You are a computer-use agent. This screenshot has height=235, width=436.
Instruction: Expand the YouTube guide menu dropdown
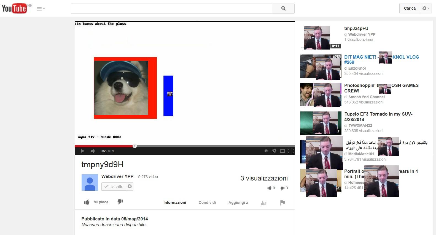41,9
